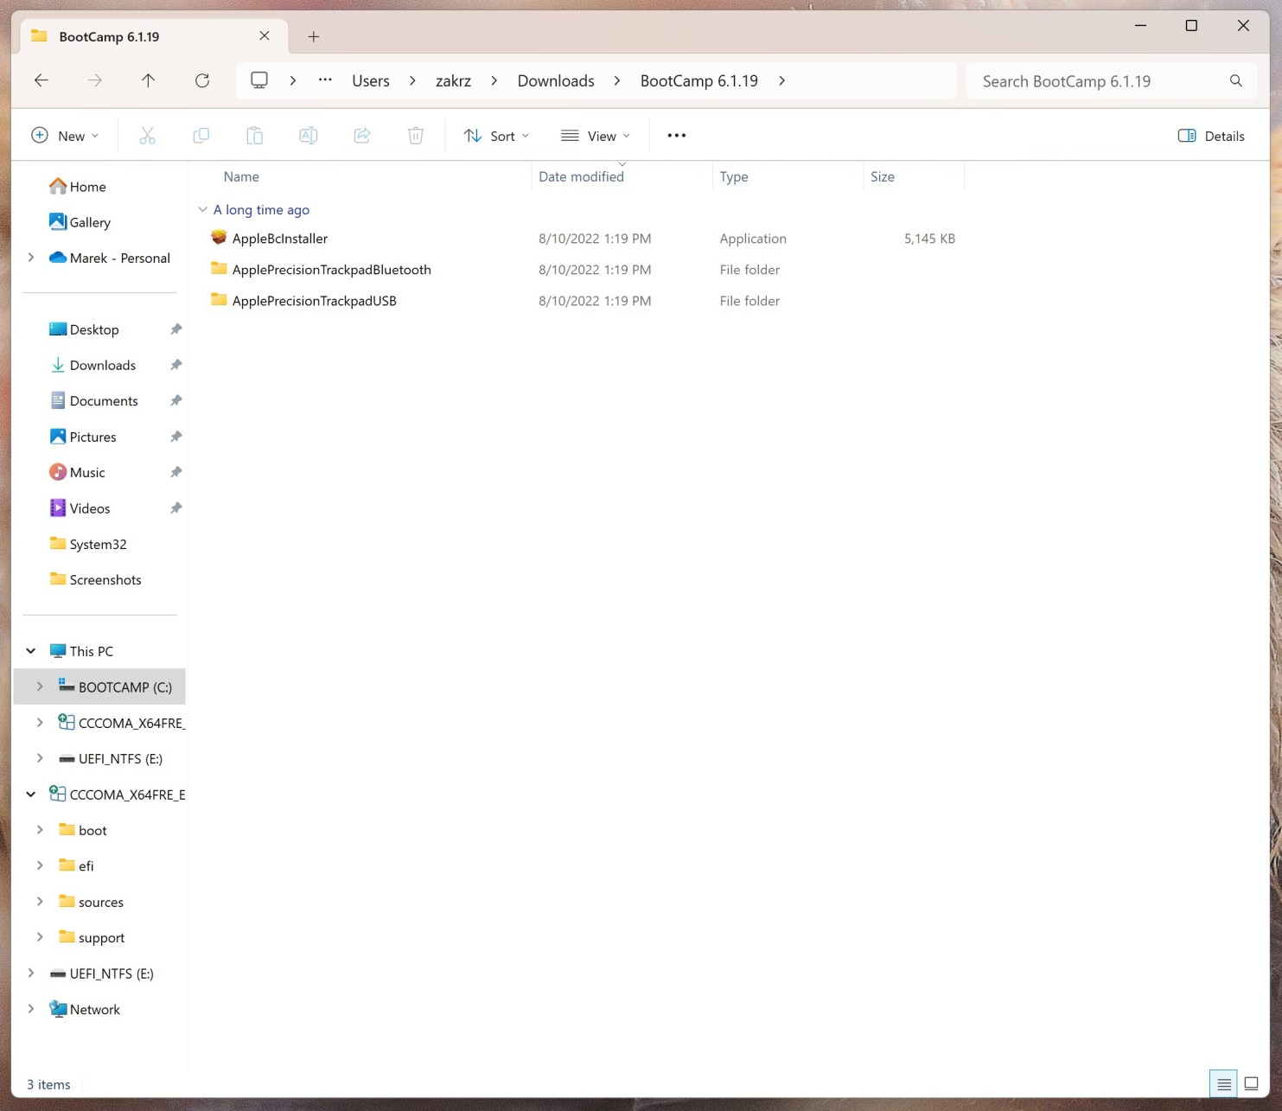Select Screenshots folder in sidebar
Screen dimensions: 1282x1111
(x=105, y=579)
